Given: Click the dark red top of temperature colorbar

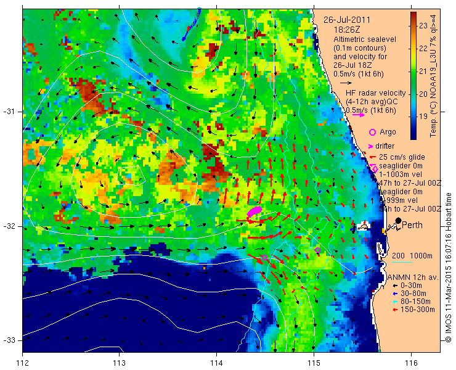Looking at the screenshot, I should tap(413, 15).
